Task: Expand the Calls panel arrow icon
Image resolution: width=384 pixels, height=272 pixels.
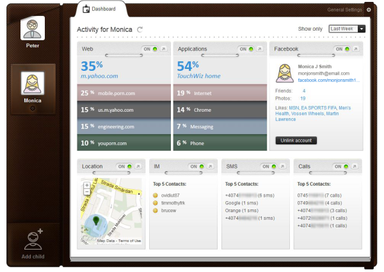Action: pos(355,167)
